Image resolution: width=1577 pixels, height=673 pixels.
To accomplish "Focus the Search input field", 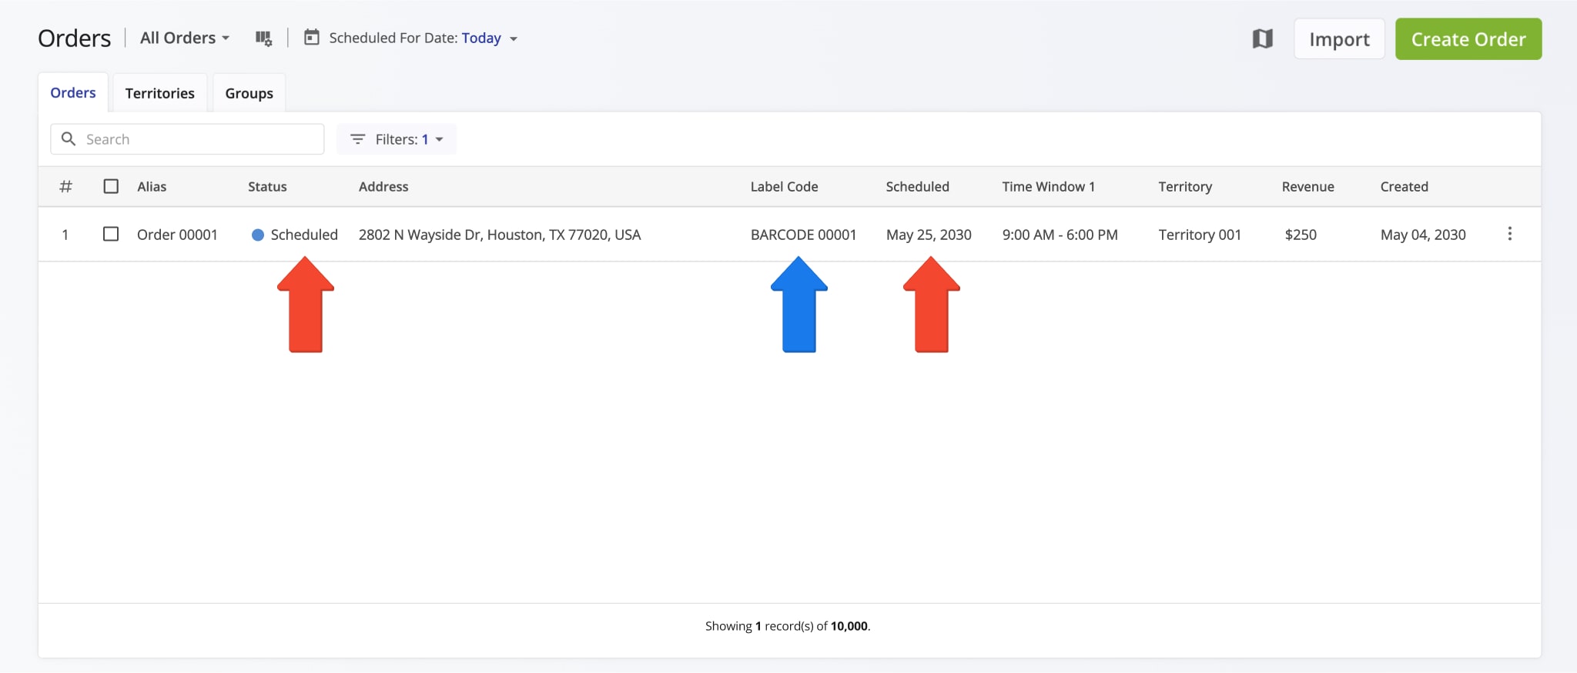I will pyautogui.click(x=187, y=139).
